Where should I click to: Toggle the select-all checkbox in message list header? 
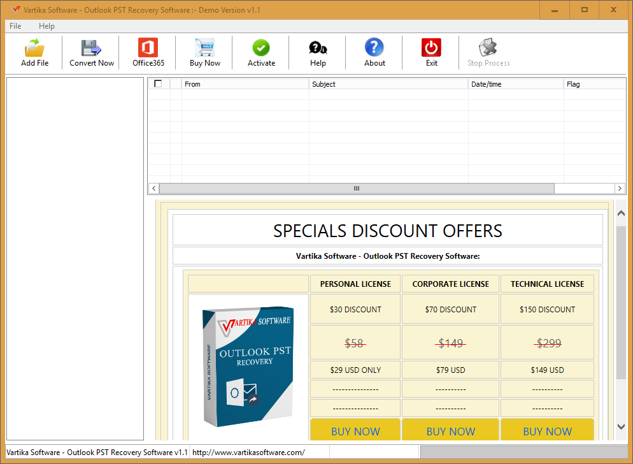click(158, 83)
